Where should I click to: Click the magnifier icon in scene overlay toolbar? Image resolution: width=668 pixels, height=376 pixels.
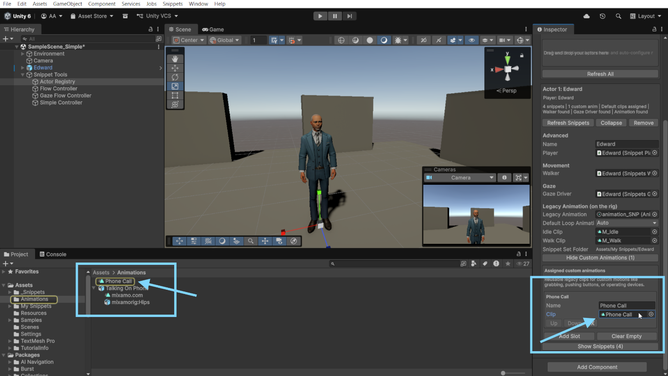(251, 241)
